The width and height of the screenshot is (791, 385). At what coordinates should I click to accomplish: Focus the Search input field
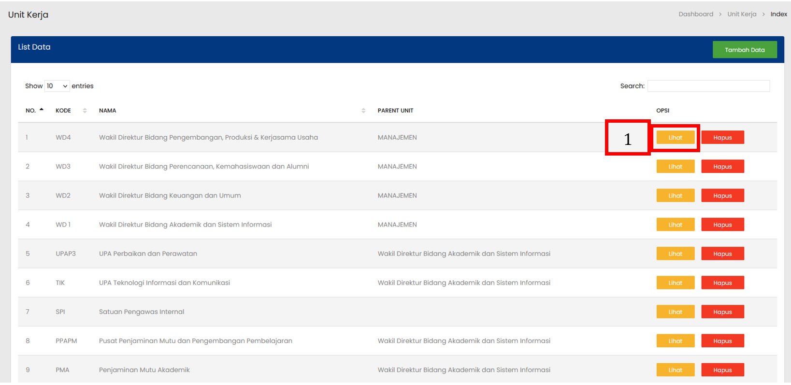coord(708,86)
